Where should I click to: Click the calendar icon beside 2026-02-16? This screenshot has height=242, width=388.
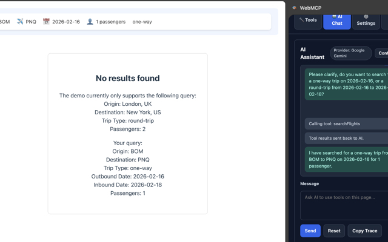click(46, 22)
